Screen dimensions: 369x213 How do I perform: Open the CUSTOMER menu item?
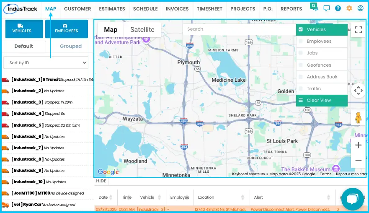[77, 9]
